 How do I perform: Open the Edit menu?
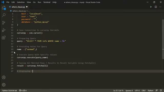(13, 2)
